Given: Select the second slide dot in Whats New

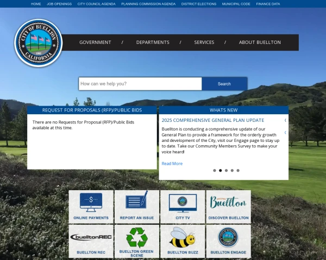Looking at the screenshot, I should click(221, 171).
